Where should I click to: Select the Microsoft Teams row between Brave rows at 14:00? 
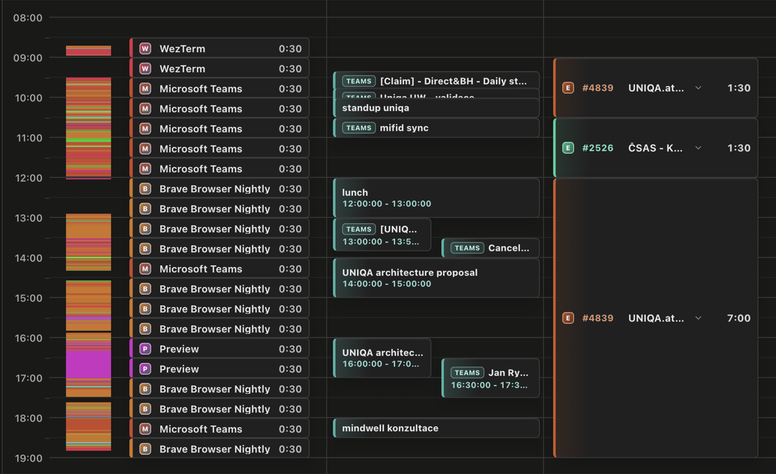pos(219,268)
